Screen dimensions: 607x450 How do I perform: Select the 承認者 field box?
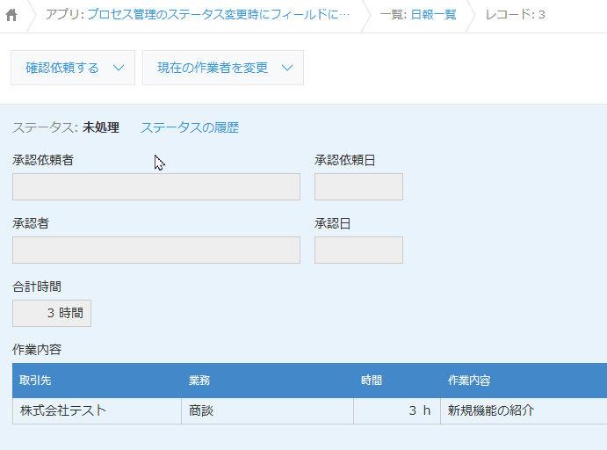(x=156, y=250)
